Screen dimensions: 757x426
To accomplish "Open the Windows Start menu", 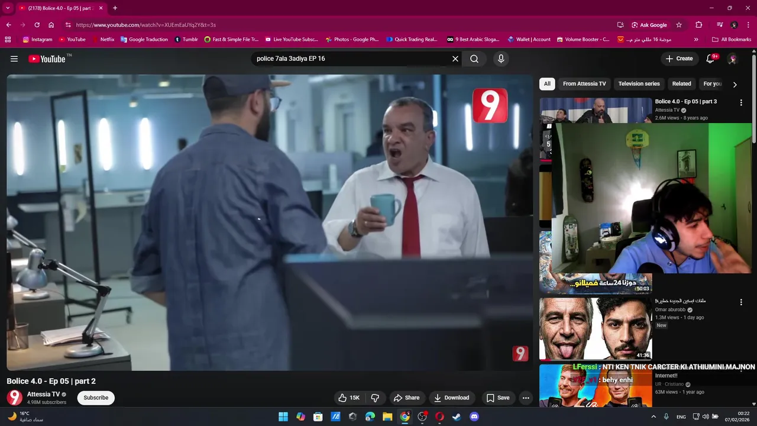I will 283,417.
